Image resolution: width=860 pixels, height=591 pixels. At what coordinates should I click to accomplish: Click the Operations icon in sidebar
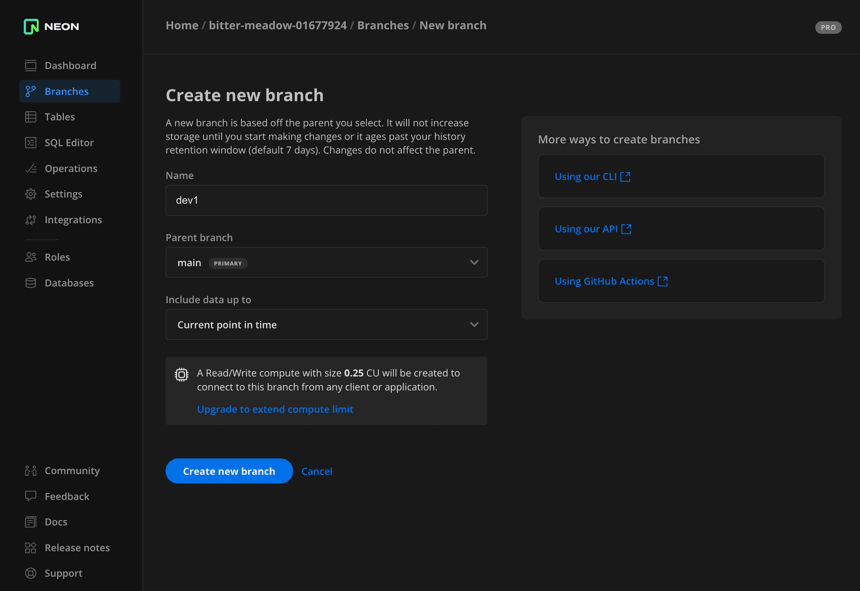tap(31, 169)
